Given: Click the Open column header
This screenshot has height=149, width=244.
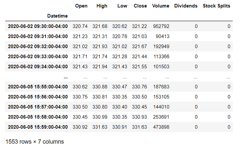Looking at the screenshot, I should pyautogui.click(x=81, y=6).
